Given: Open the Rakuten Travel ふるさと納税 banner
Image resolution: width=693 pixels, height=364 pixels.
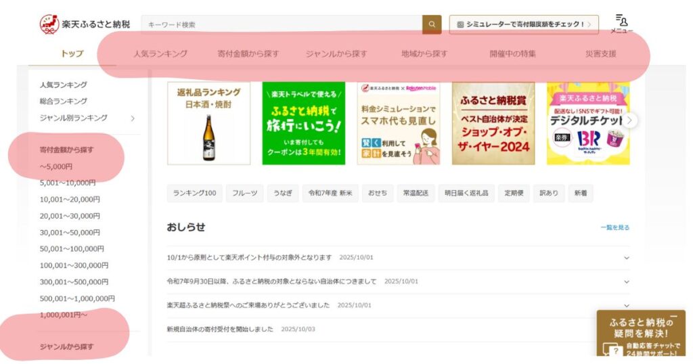Looking at the screenshot, I should pyautogui.click(x=303, y=123).
